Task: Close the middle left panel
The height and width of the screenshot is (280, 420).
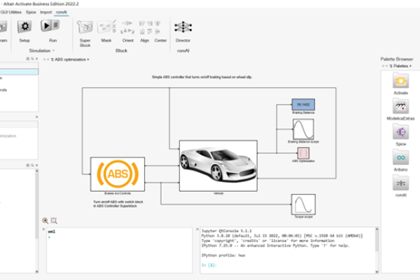Action: [36, 117]
